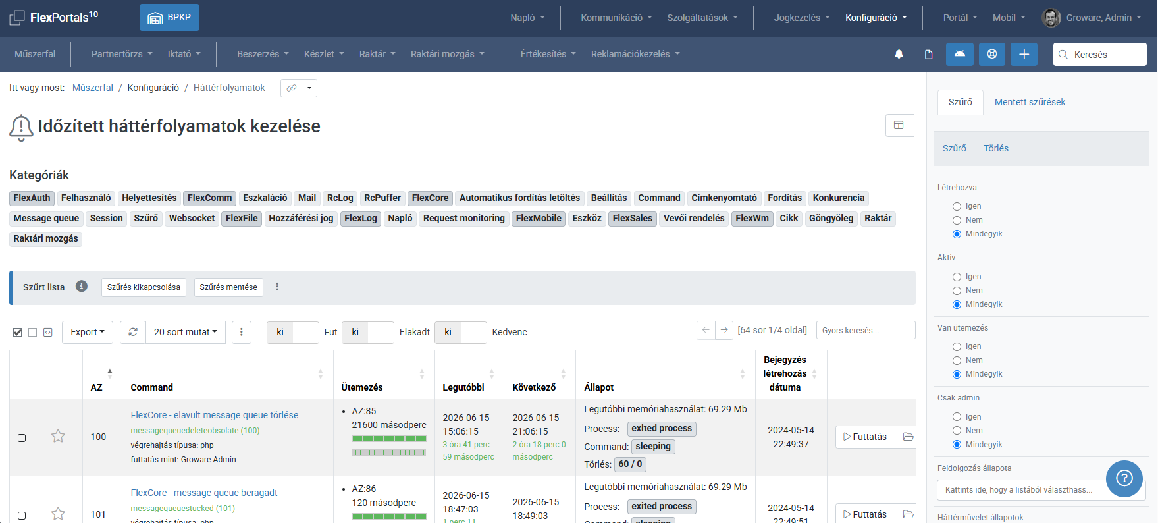The width and height of the screenshot is (1158, 523).
Task: Open the lifebuoy support icon button
Action: [x=992, y=54]
